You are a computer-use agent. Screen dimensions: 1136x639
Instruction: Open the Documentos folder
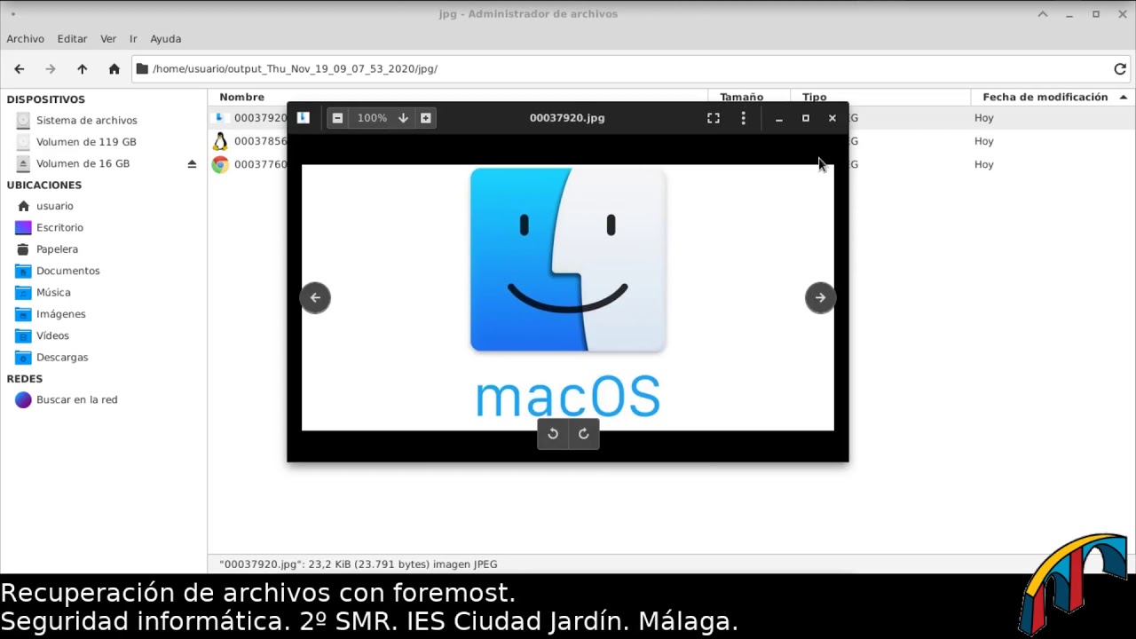[x=67, y=271]
